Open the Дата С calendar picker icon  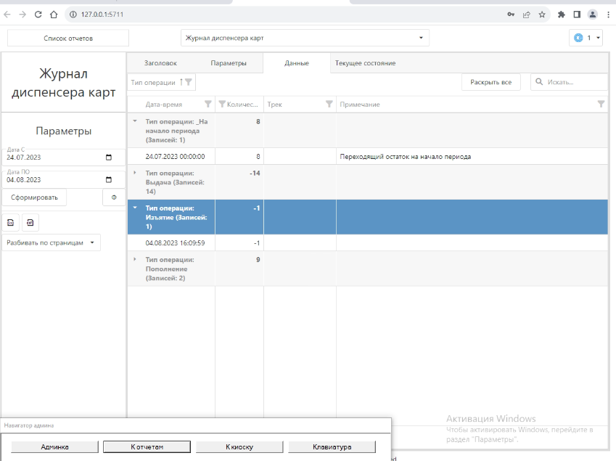pos(109,158)
